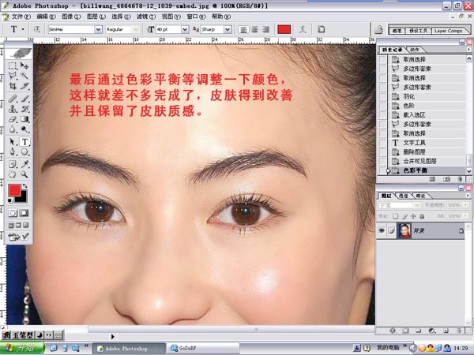Click the Adobe Photoshop taskbar button
This screenshot has height=355, width=474.
coord(130,347)
